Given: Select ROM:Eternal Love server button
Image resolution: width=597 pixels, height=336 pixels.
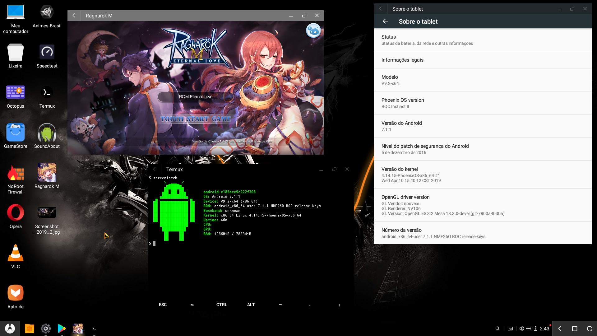Looking at the screenshot, I should pos(196,97).
